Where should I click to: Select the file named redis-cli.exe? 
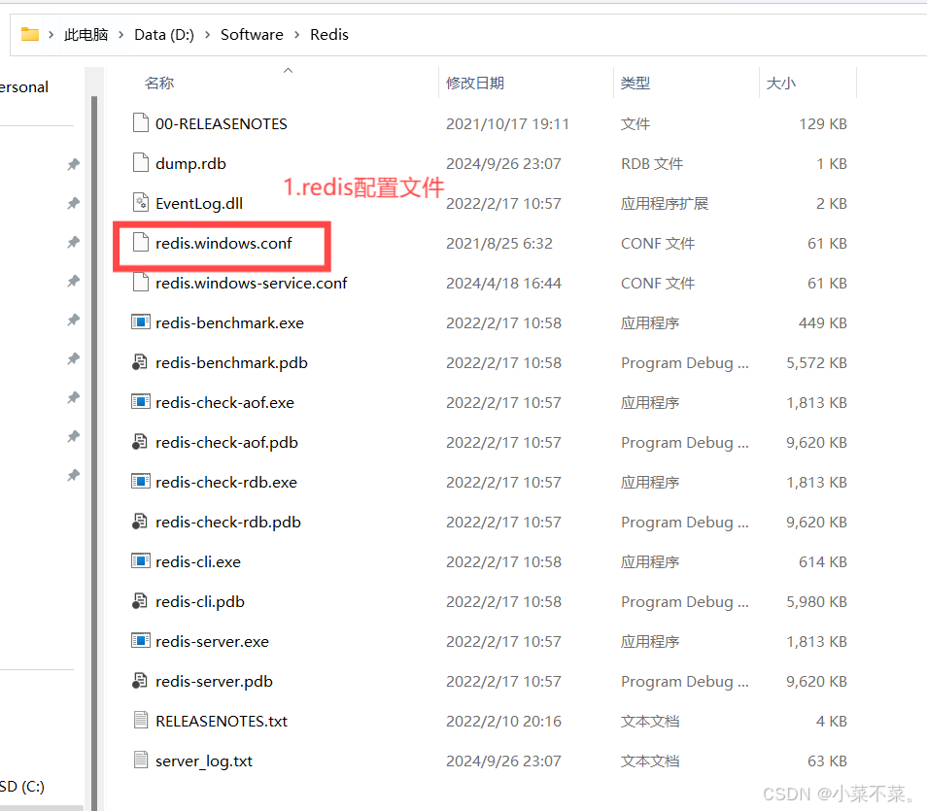click(x=198, y=562)
